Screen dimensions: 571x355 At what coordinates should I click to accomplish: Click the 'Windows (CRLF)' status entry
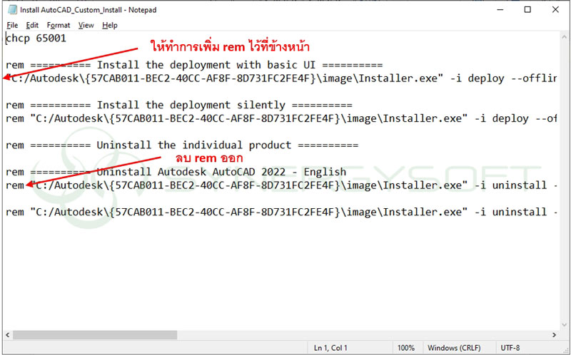(454, 348)
